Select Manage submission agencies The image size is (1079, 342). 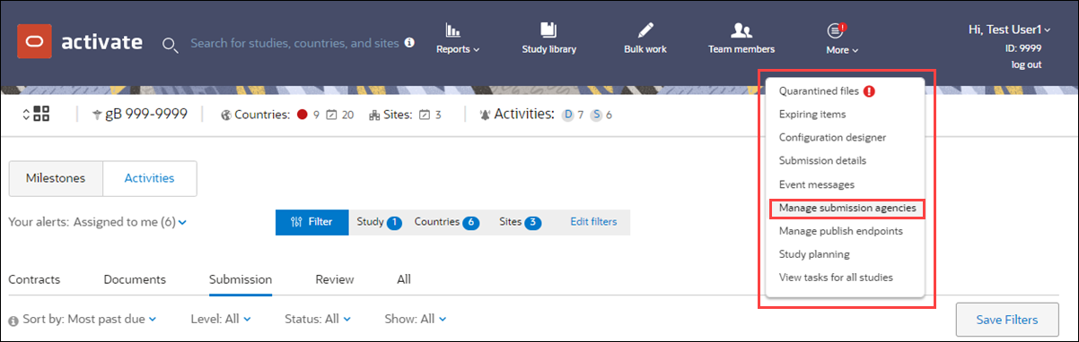[847, 208]
